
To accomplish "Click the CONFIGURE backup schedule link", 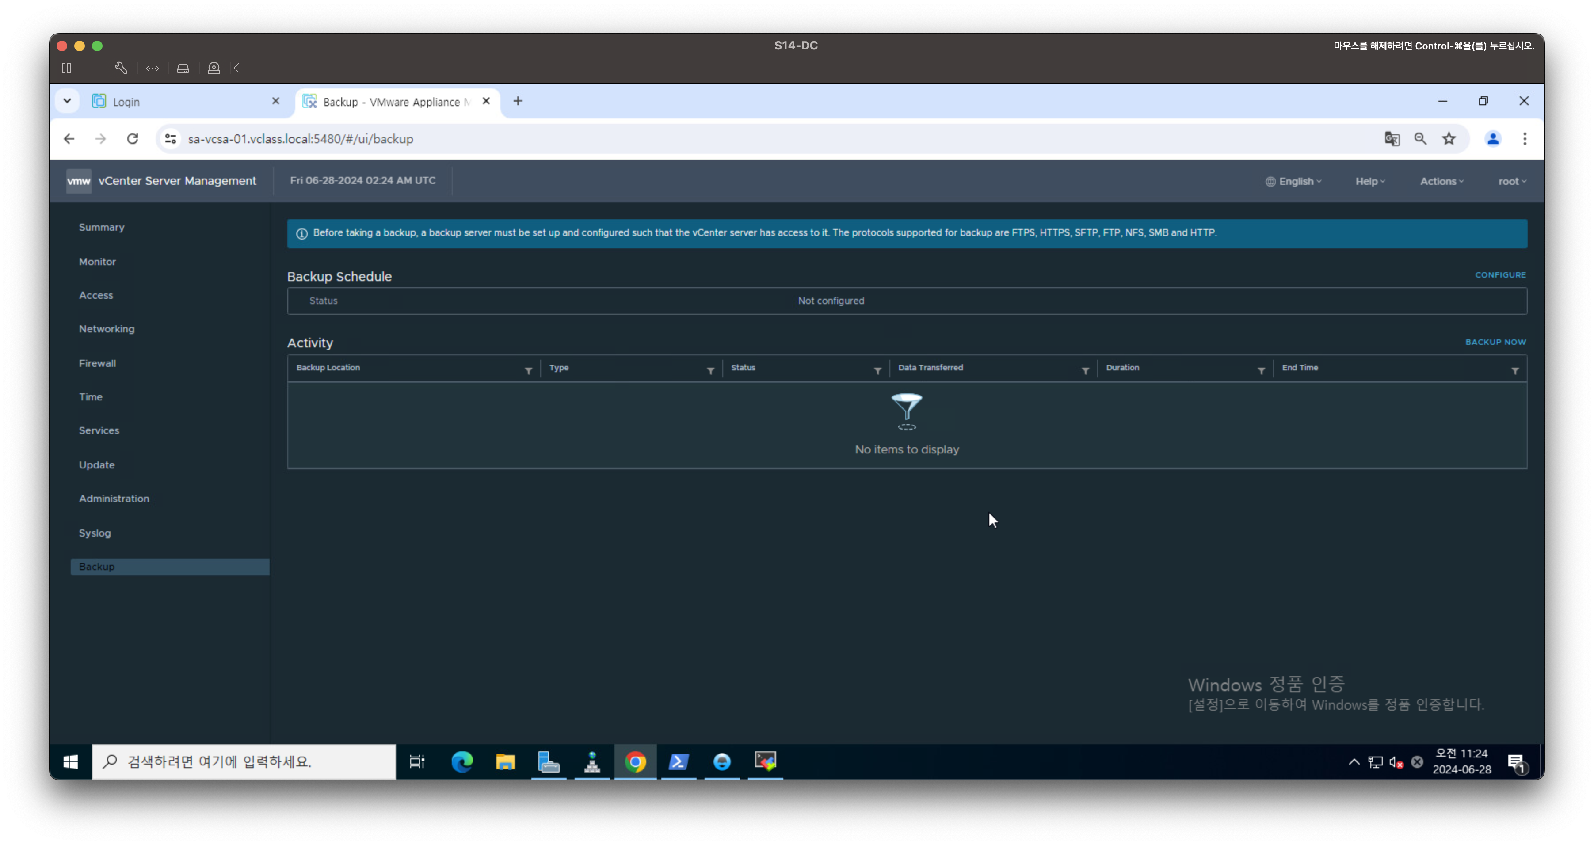I will click(1500, 274).
